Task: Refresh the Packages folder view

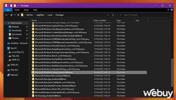Action: pyautogui.click(x=113, y=15)
